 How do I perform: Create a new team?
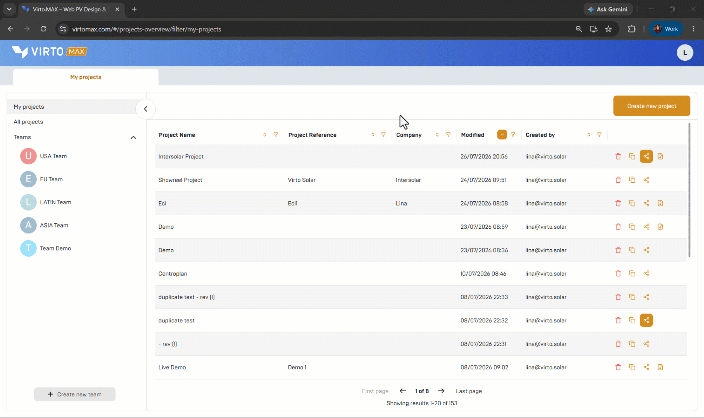click(x=75, y=394)
